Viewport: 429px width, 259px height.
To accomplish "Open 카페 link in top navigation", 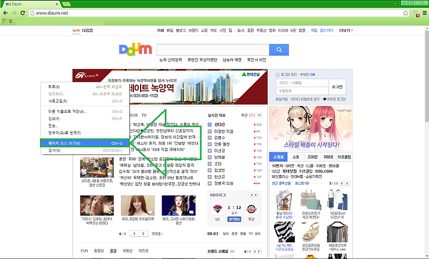I will [160, 30].
